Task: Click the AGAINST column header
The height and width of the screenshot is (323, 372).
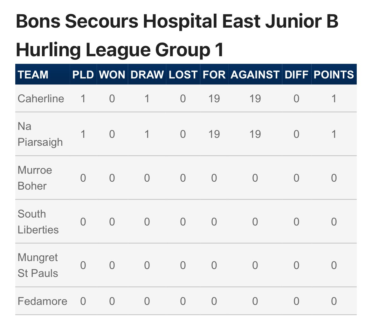Action: pos(255,75)
